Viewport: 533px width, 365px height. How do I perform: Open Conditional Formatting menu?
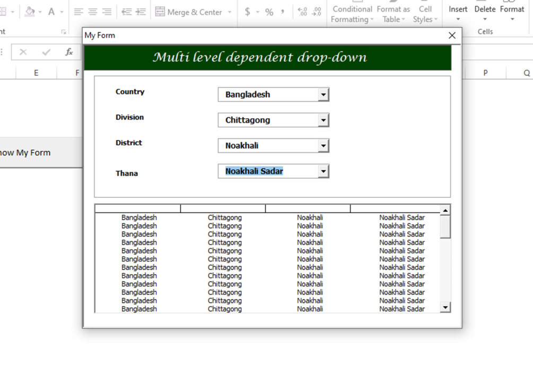pyautogui.click(x=352, y=14)
